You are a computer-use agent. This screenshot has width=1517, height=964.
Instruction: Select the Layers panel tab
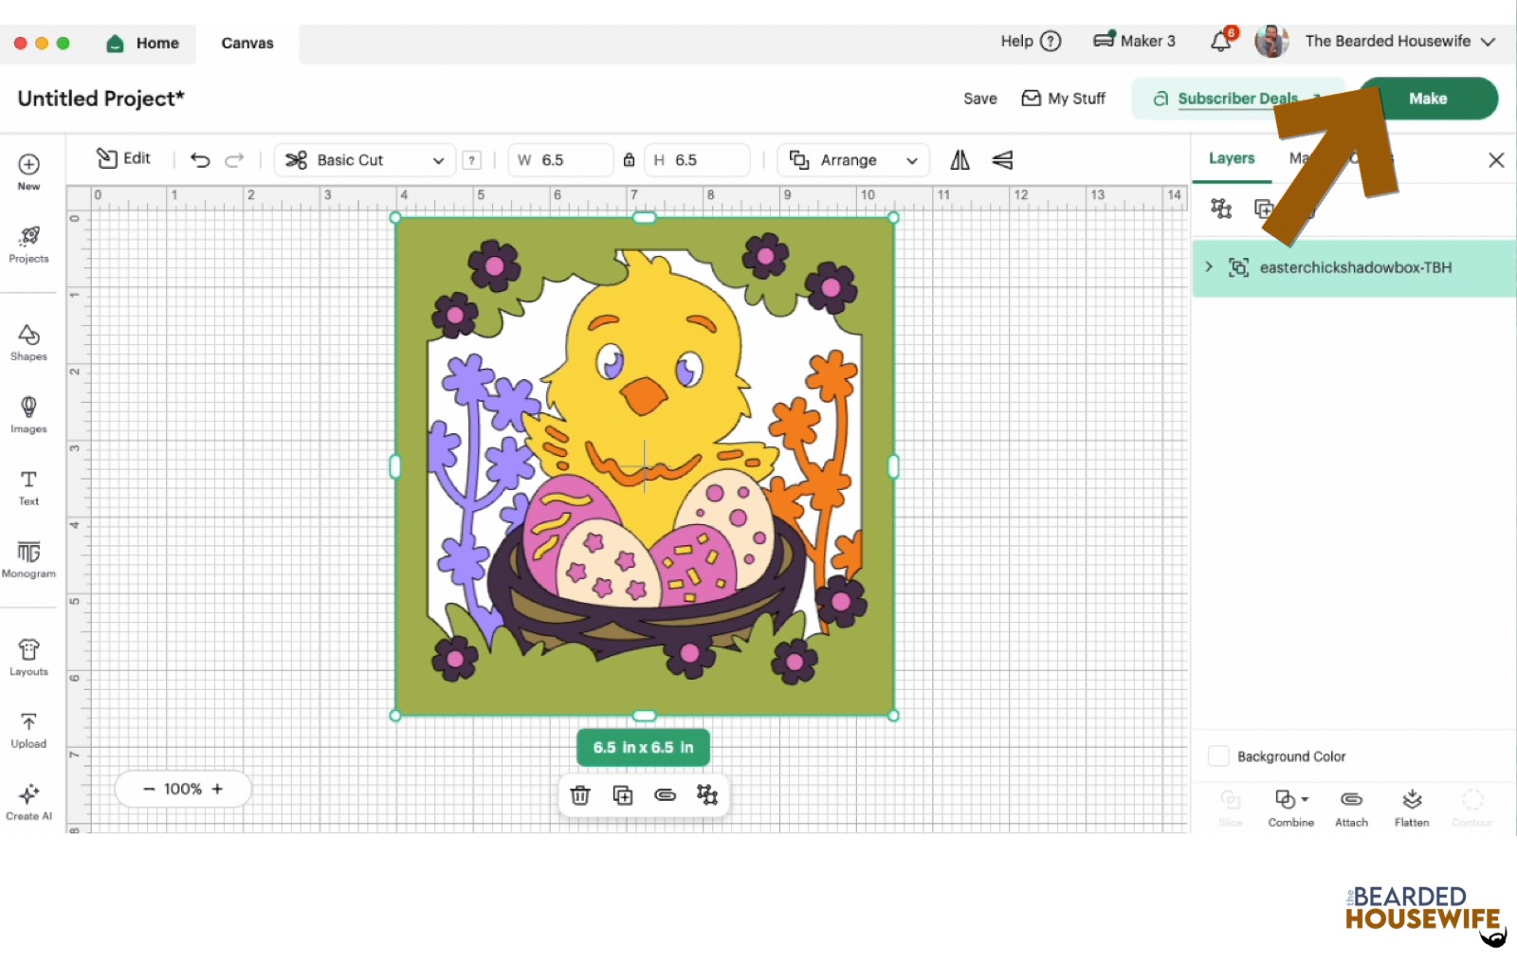(x=1231, y=158)
